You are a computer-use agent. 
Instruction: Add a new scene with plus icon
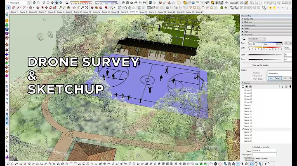(247, 87)
